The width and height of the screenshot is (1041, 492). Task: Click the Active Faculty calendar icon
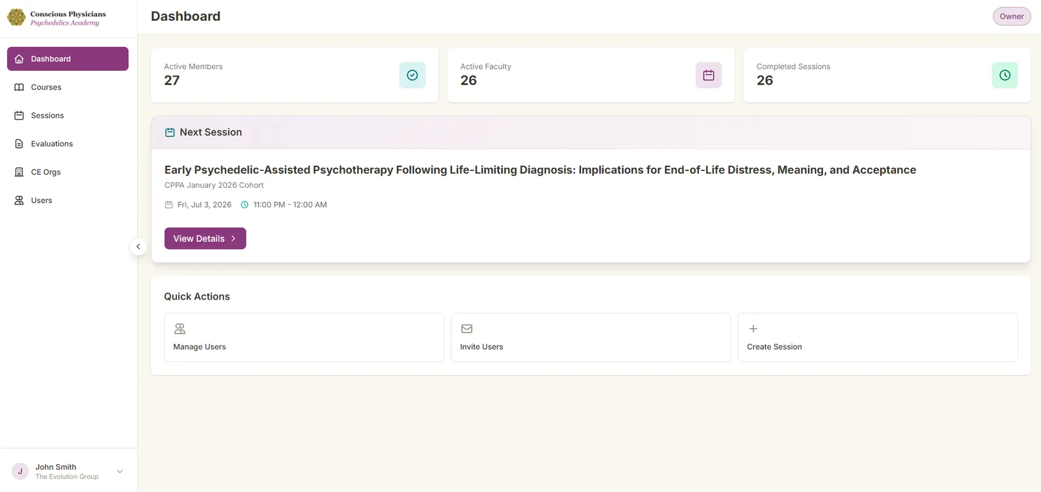709,75
